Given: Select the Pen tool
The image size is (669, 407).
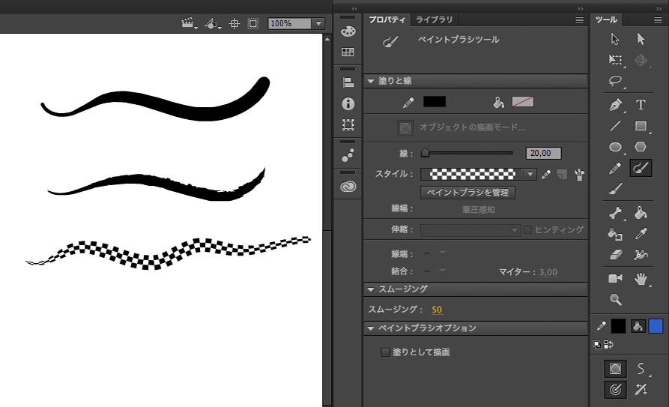Looking at the screenshot, I should point(615,105).
